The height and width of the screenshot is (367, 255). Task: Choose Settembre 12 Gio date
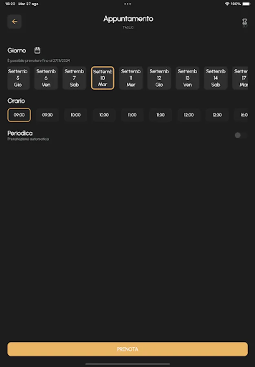159,78
